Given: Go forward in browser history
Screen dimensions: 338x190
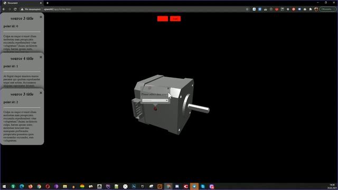Looking at the screenshot, I should pos(10,9).
